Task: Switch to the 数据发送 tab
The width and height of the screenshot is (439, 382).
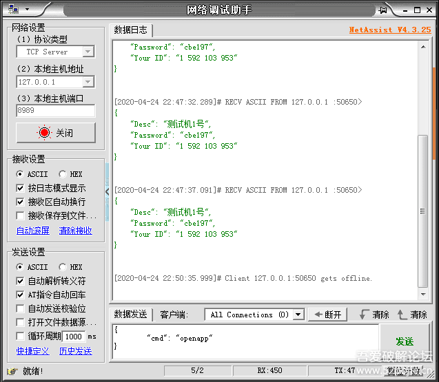Action: (130, 315)
